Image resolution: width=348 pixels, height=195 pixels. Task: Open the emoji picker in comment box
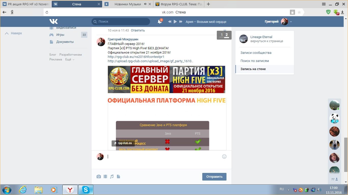224,157
